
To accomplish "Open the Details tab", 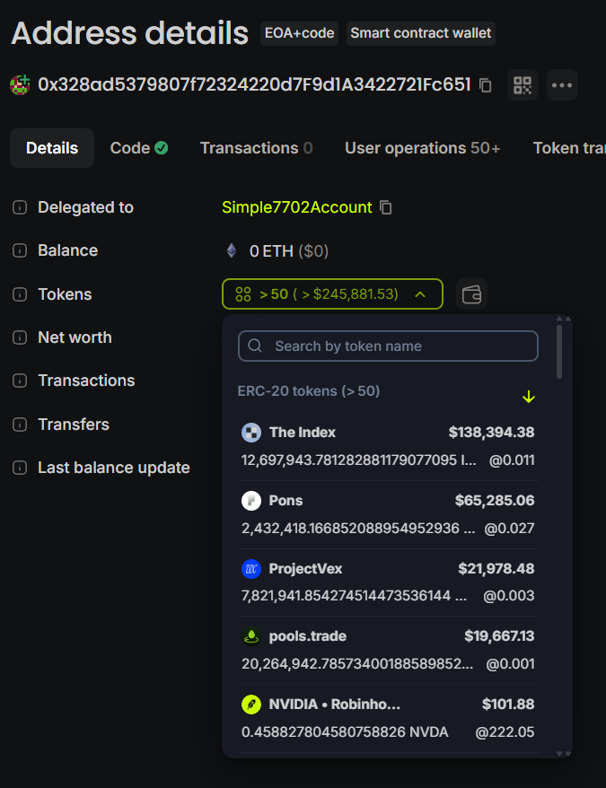I will pyautogui.click(x=52, y=148).
